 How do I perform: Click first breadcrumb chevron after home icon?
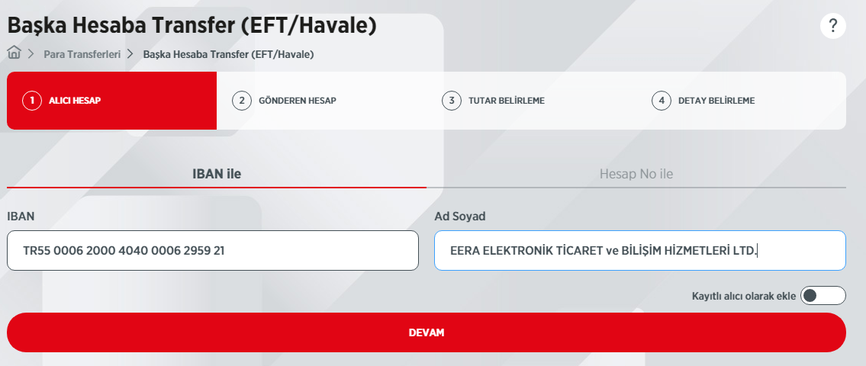[x=31, y=54]
